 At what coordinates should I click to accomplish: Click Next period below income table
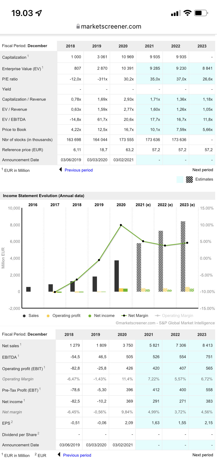(x=203, y=455)
